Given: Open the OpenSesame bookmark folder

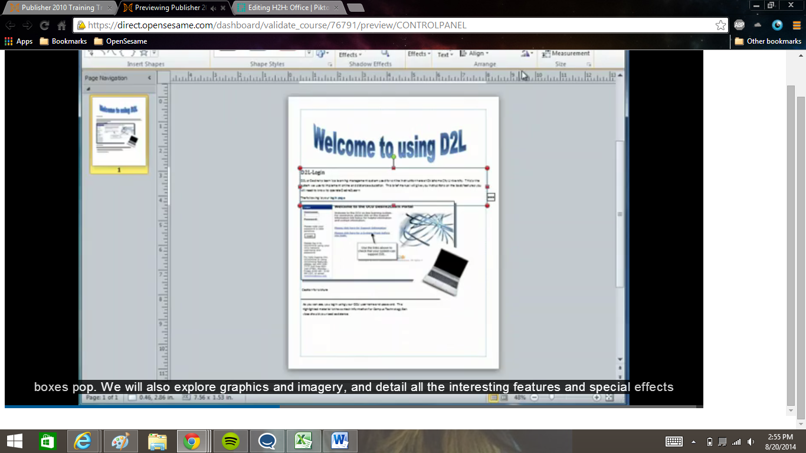Looking at the screenshot, I should (120, 41).
